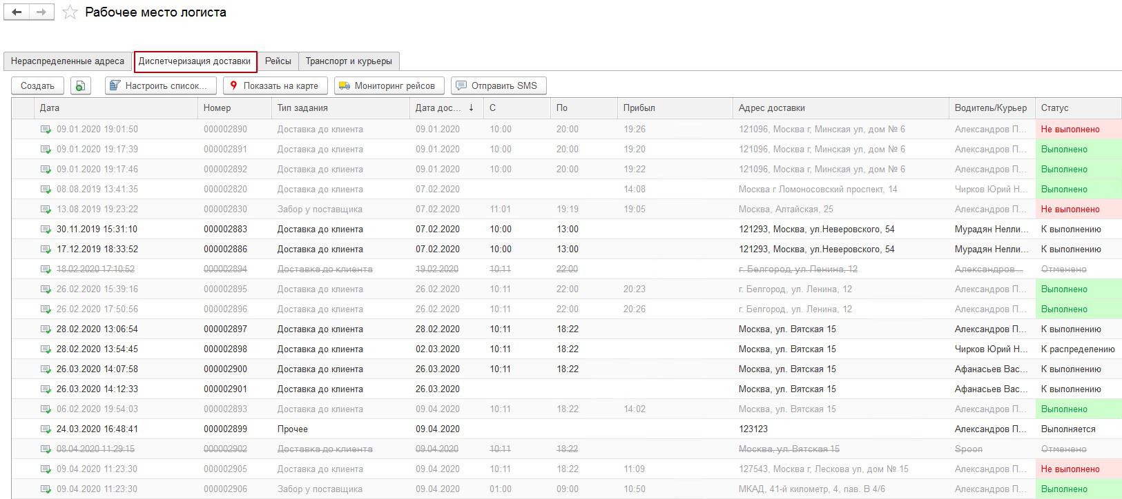Click address Москва г Ломоносовский проспект, 14

(818, 190)
